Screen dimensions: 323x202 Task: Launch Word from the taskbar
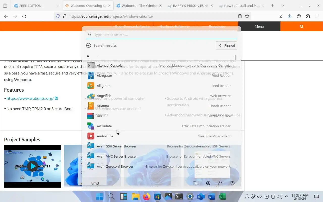point(211,196)
